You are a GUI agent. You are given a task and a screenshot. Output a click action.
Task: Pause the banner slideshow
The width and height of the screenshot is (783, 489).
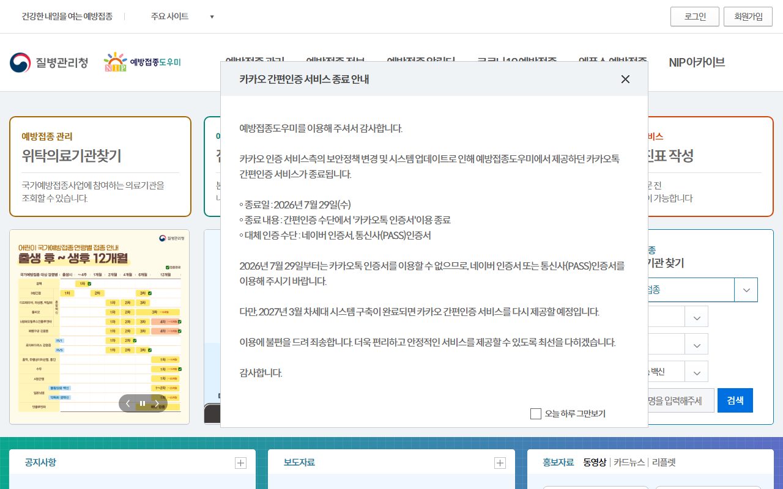click(x=143, y=403)
